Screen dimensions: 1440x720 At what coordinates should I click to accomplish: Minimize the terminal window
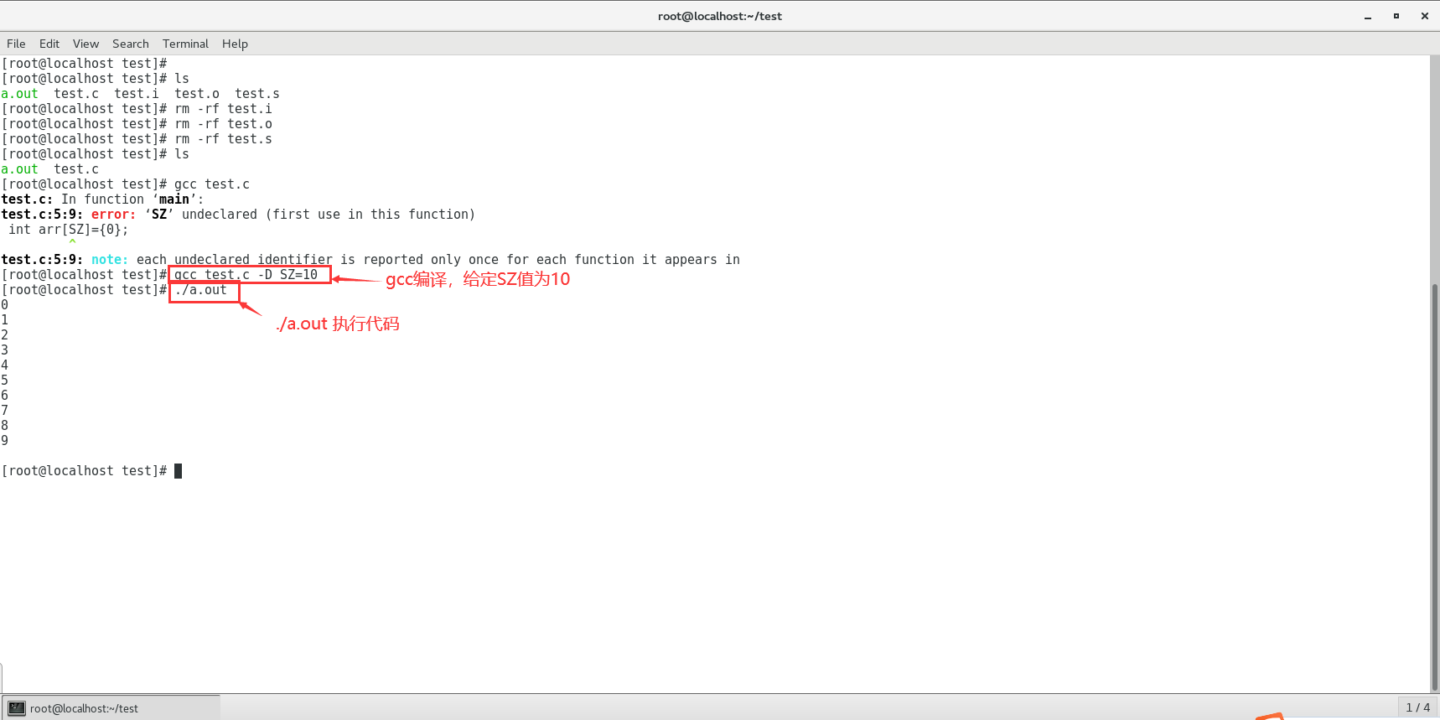click(1368, 16)
